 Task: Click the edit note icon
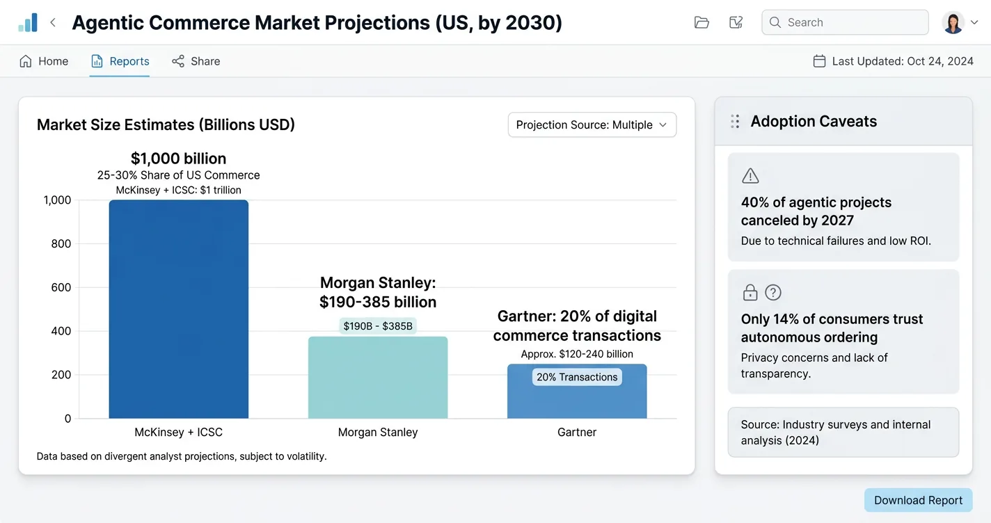pyautogui.click(x=736, y=22)
